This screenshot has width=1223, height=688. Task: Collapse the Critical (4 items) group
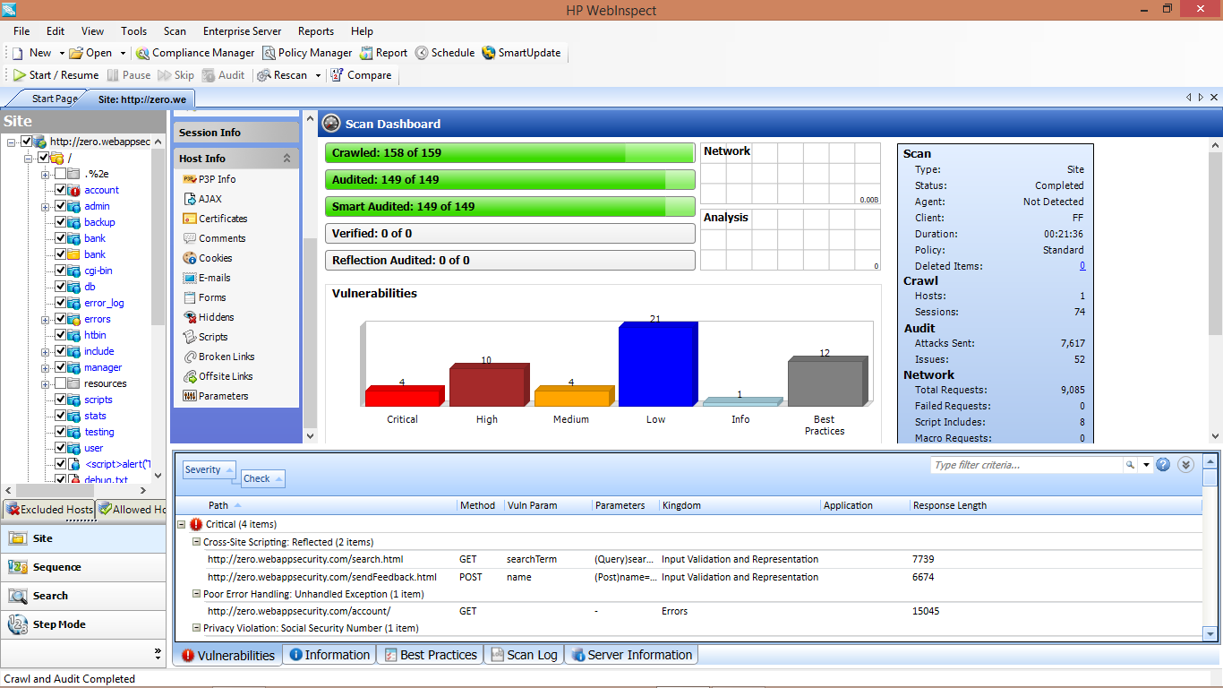coord(182,524)
